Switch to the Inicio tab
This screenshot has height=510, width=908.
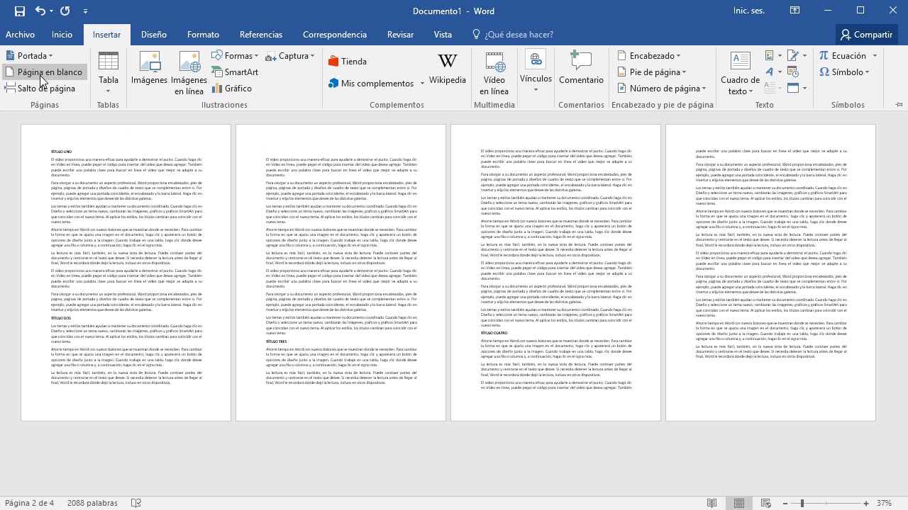click(62, 34)
